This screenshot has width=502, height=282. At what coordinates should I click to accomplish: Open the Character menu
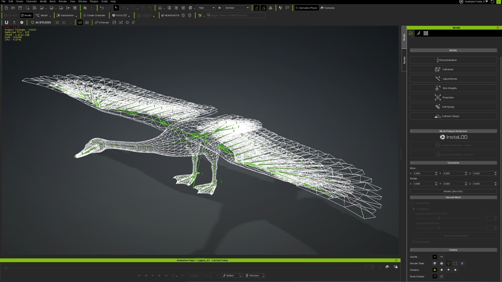31,2
